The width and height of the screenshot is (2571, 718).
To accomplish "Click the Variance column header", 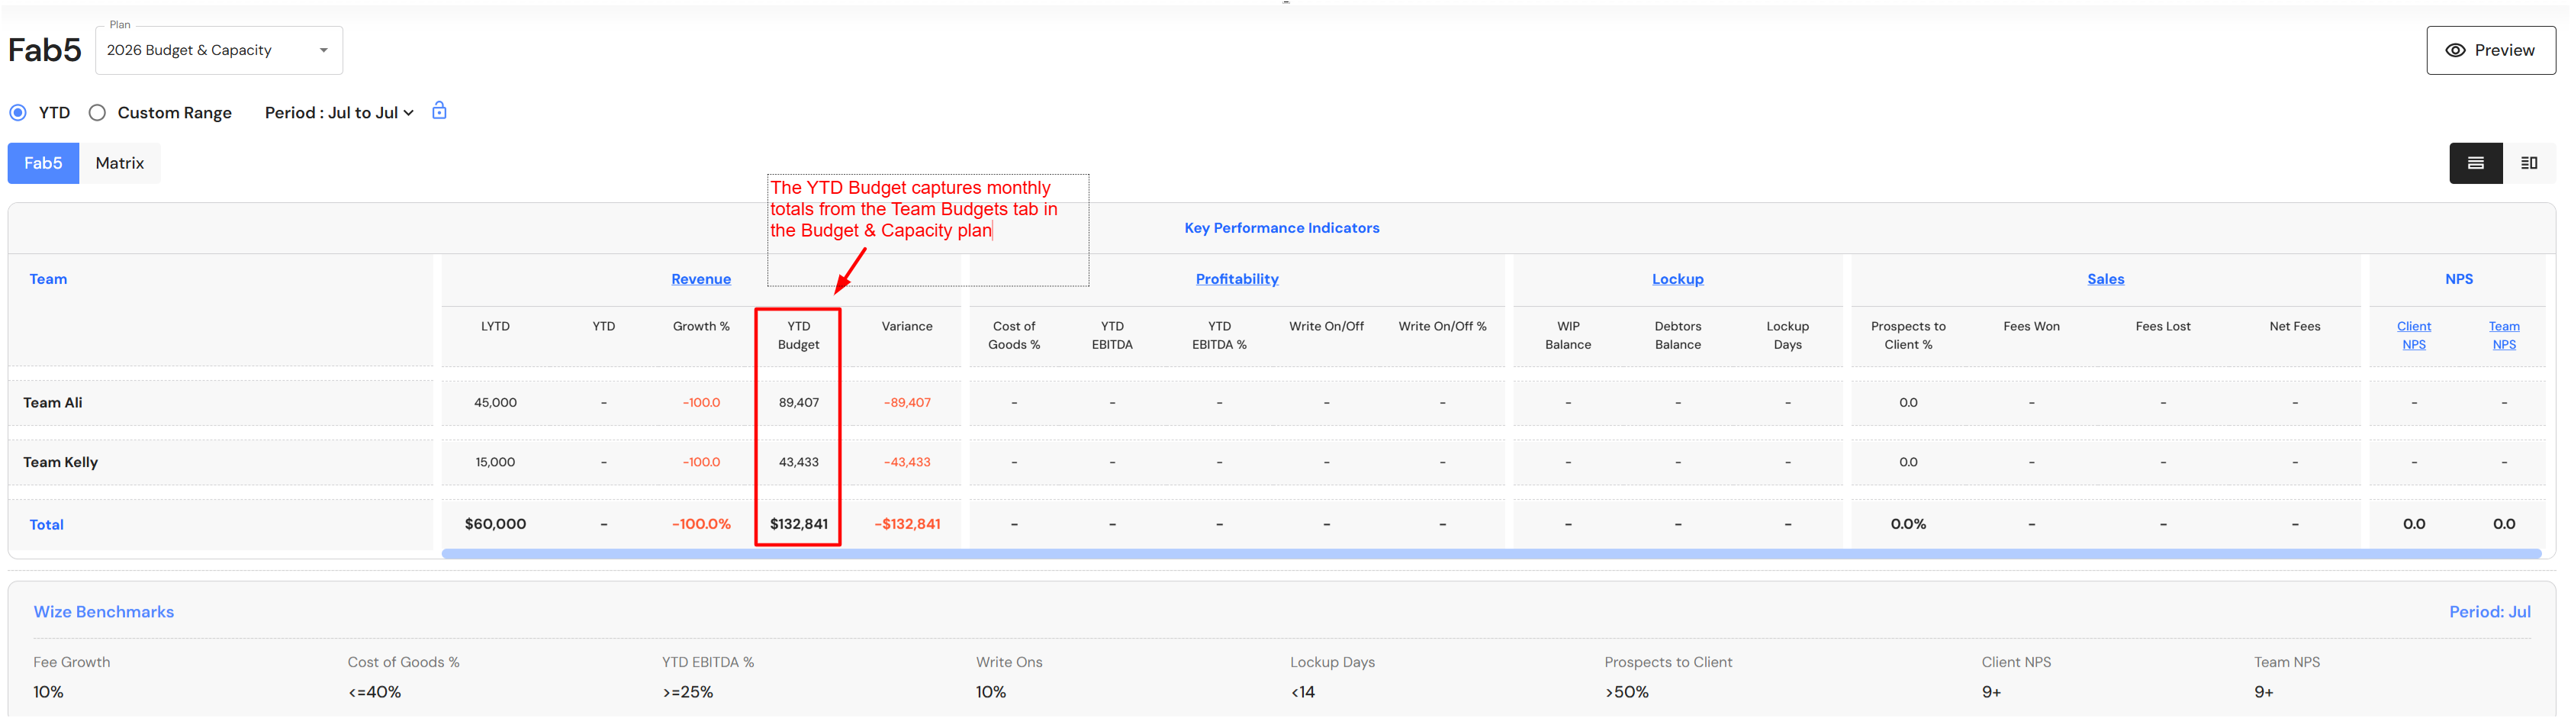I will click(906, 327).
